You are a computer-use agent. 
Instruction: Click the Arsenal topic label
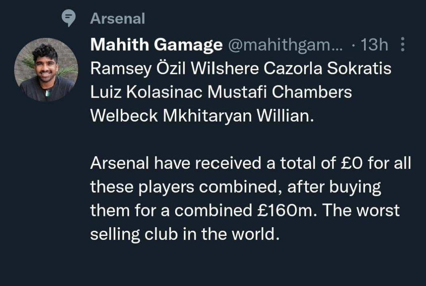(x=118, y=18)
